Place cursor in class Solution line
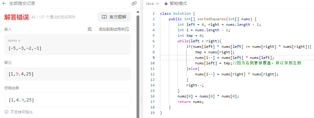The width and height of the screenshot is (314, 118). click(177, 13)
